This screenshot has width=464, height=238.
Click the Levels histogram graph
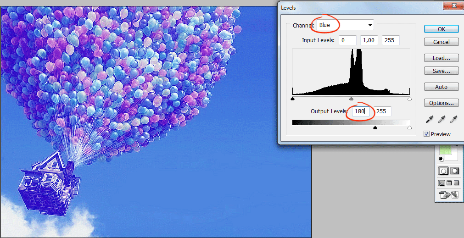point(351,72)
